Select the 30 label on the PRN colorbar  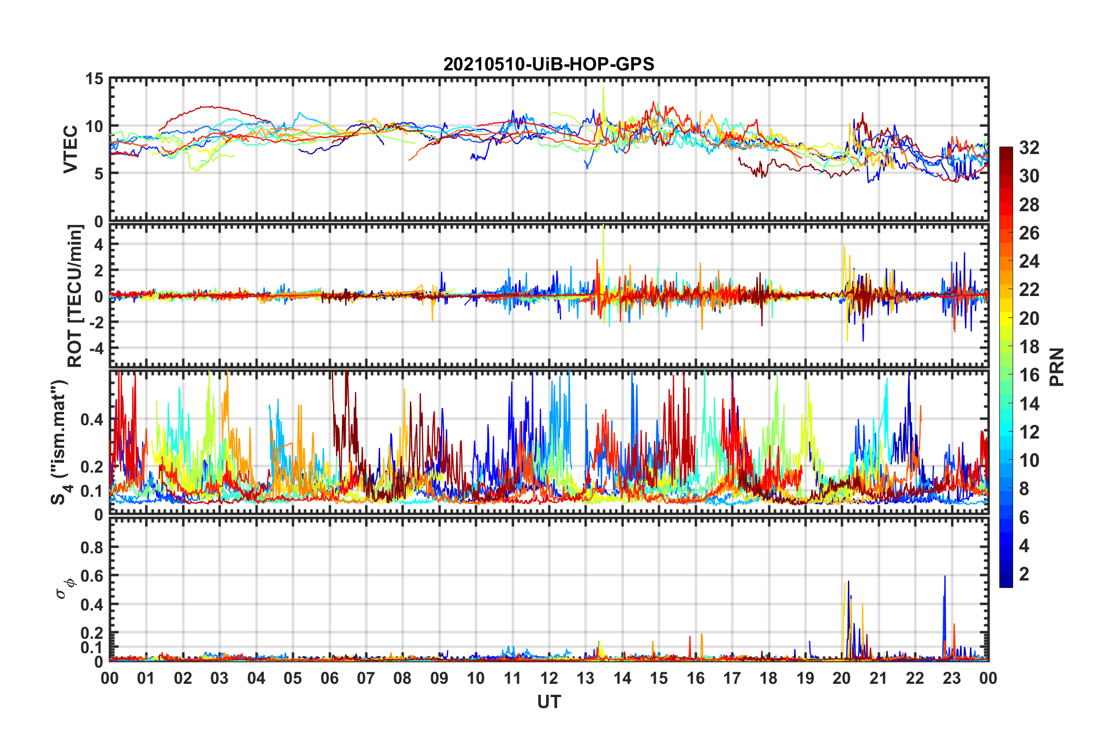coord(1029,176)
